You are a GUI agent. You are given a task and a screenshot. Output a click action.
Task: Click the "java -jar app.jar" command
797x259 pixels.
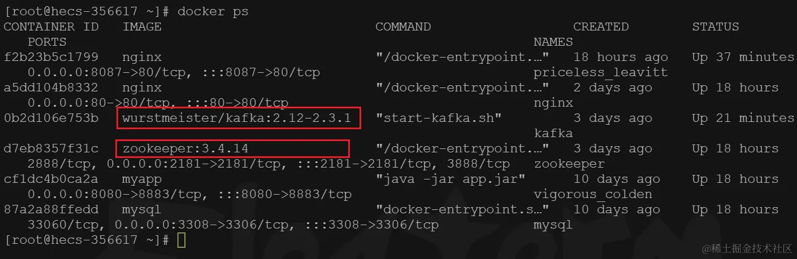point(451,179)
